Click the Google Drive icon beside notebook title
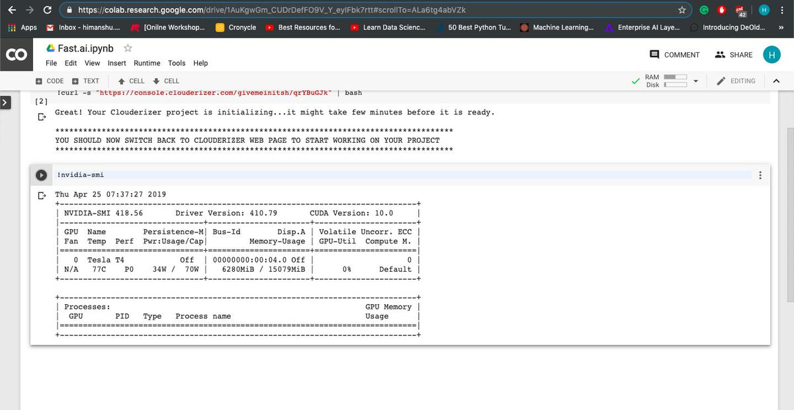This screenshot has height=410, width=794. [52, 48]
